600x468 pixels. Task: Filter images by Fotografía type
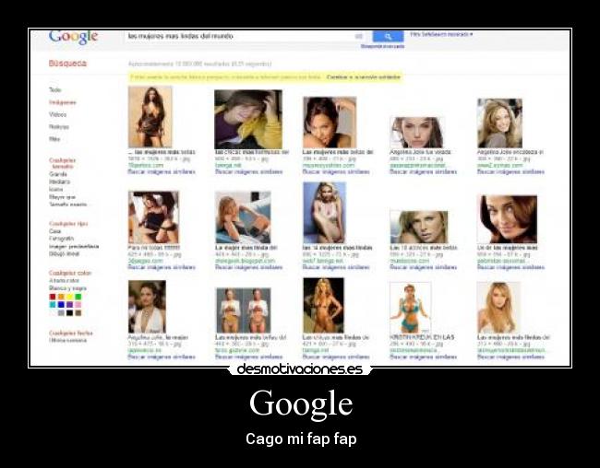61,239
